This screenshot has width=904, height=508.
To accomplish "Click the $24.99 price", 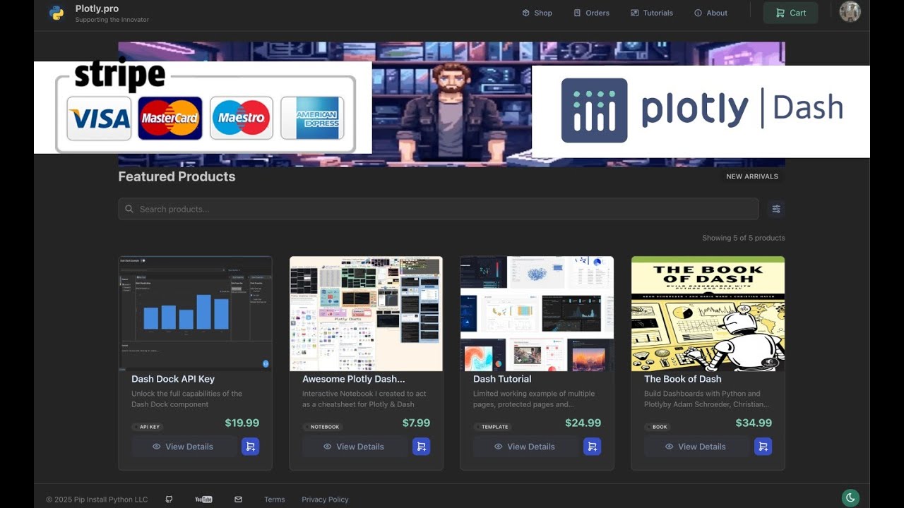I will pos(583,423).
